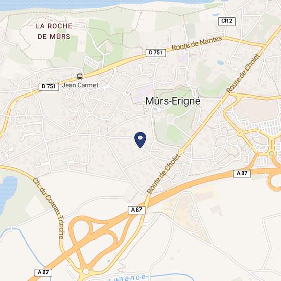
Task: Click the Jean Carmet stop name
Action: [80, 85]
